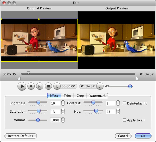Set trim end with right bracket button
The width and height of the screenshot is (156, 142).
coord(100,86)
